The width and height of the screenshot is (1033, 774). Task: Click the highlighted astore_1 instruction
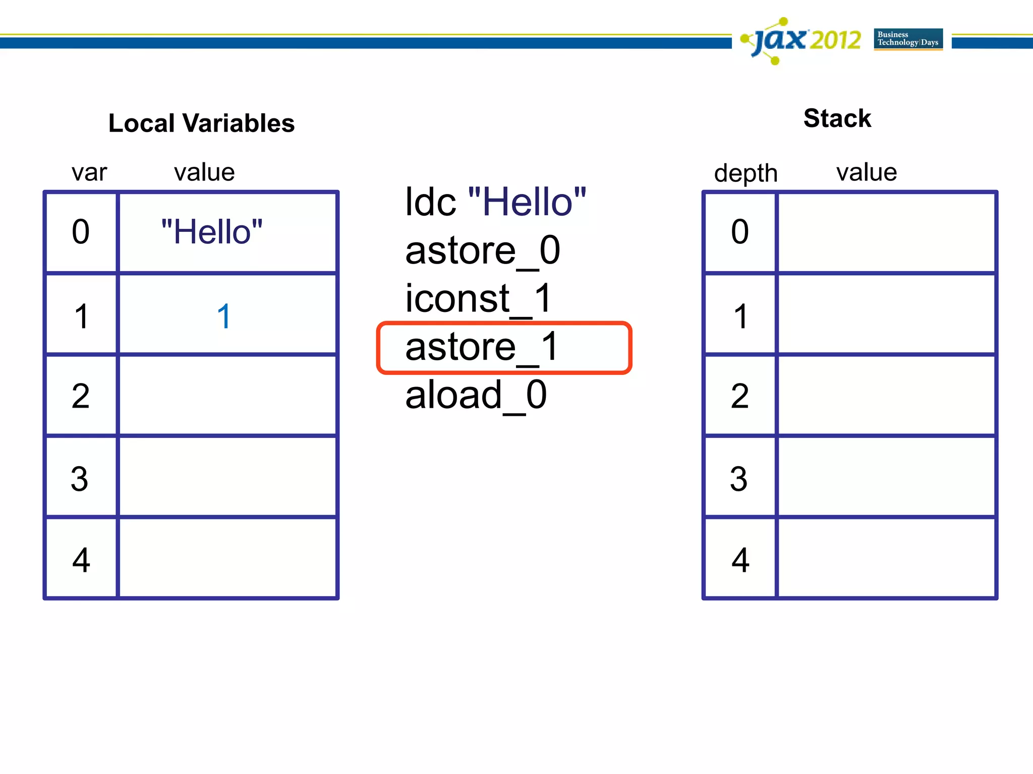(503, 347)
